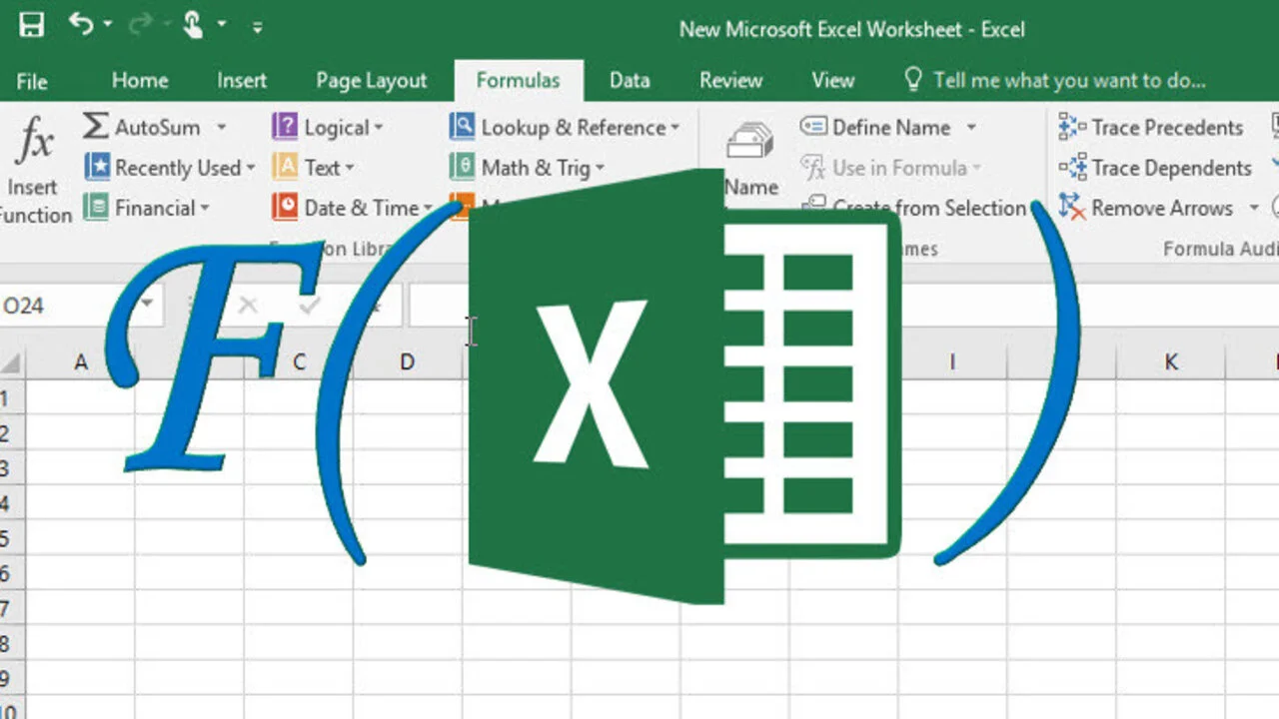Click the Logical functions icon
The image size is (1279, 719).
(x=285, y=127)
